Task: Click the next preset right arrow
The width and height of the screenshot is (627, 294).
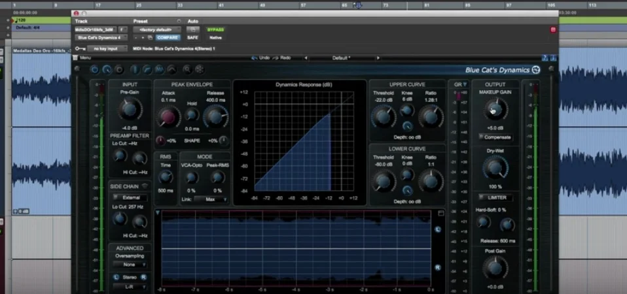Action: tap(378, 58)
